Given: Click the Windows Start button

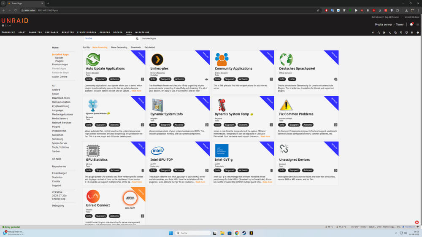Looking at the screenshot, I should click(x=170, y=233).
